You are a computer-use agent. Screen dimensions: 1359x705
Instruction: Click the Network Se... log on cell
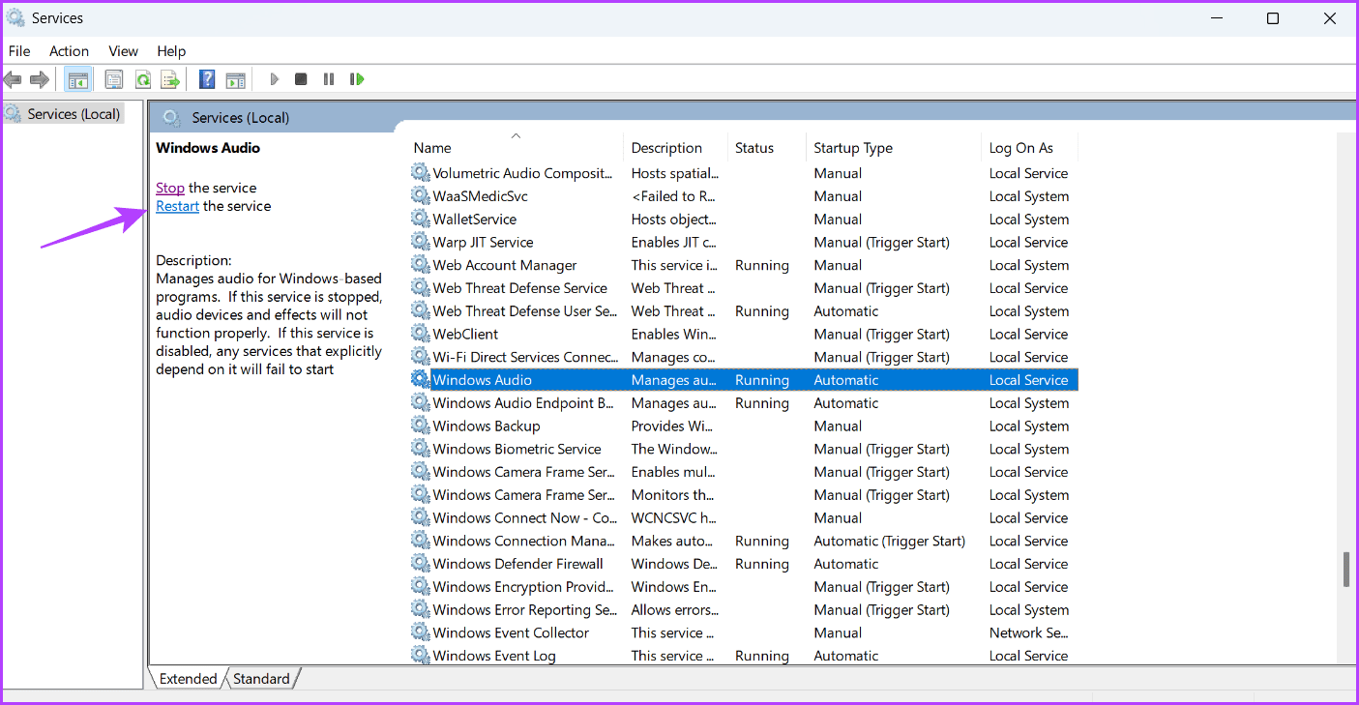(x=1029, y=633)
